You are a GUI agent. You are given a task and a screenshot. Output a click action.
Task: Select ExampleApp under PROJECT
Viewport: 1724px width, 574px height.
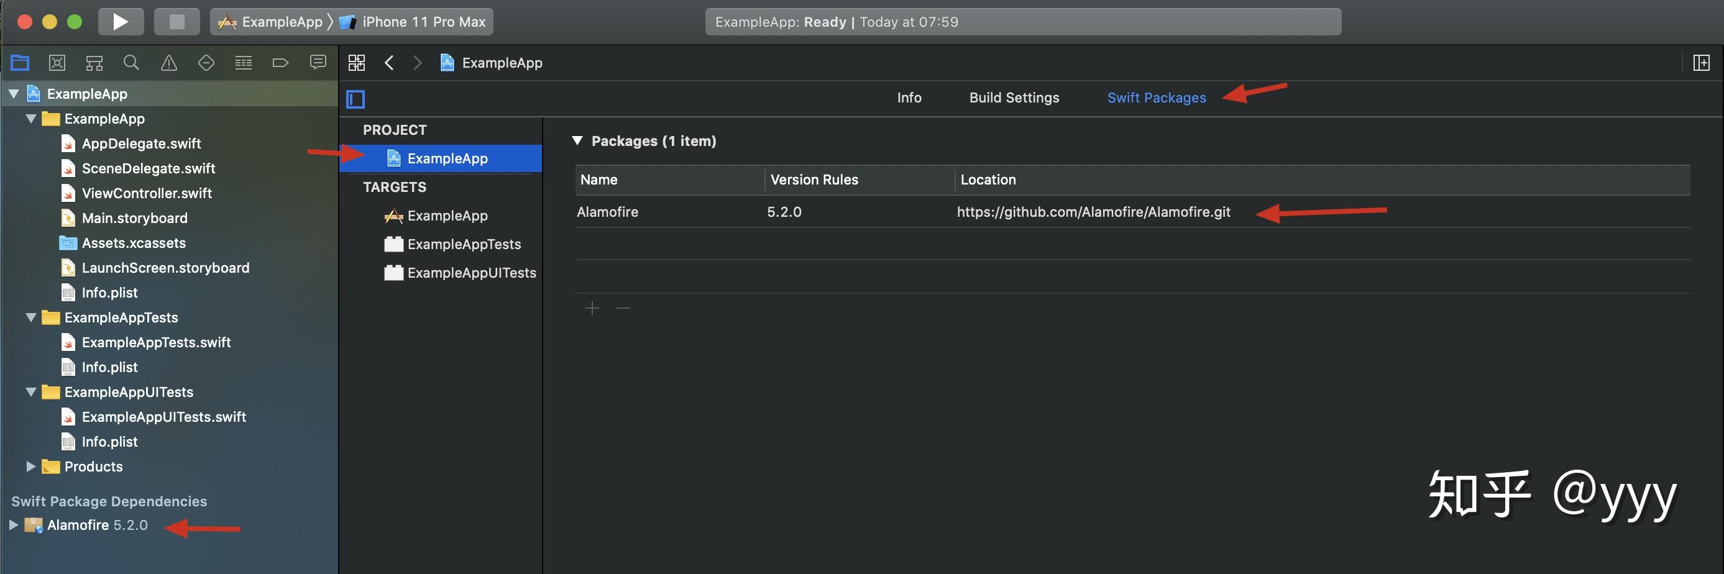(x=441, y=158)
